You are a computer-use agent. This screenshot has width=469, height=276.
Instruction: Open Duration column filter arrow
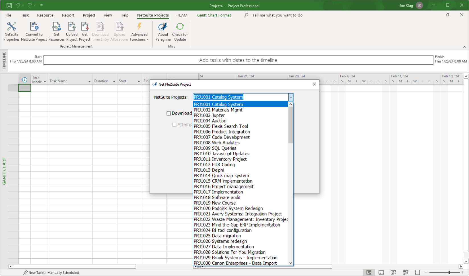tap(114, 81)
